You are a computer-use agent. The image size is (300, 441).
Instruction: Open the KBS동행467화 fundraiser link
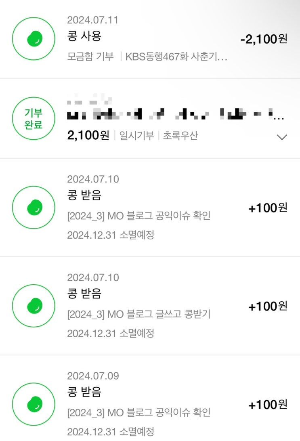(176, 57)
